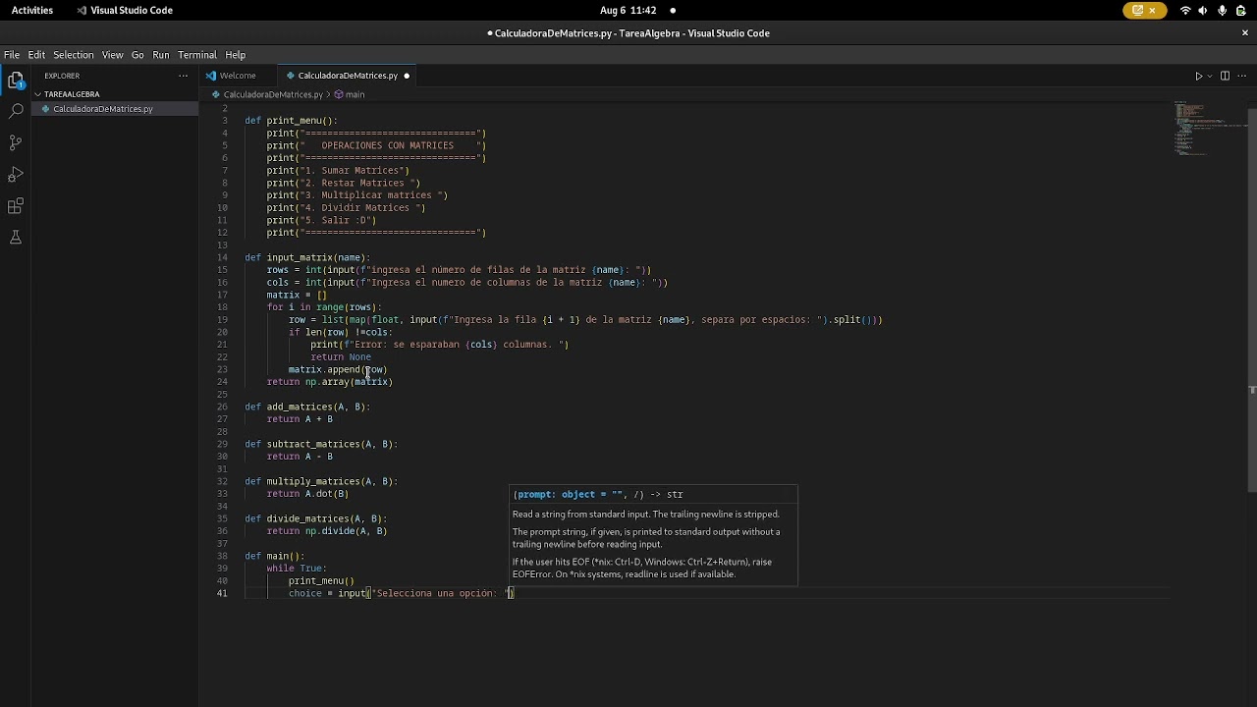Open the Terminal menu
The image size is (1257, 707).
tap(197, 55)
